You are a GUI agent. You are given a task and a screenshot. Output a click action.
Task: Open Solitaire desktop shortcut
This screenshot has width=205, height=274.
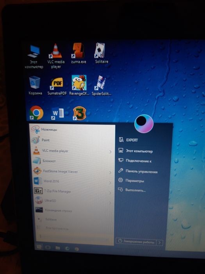tap(102, 53)
